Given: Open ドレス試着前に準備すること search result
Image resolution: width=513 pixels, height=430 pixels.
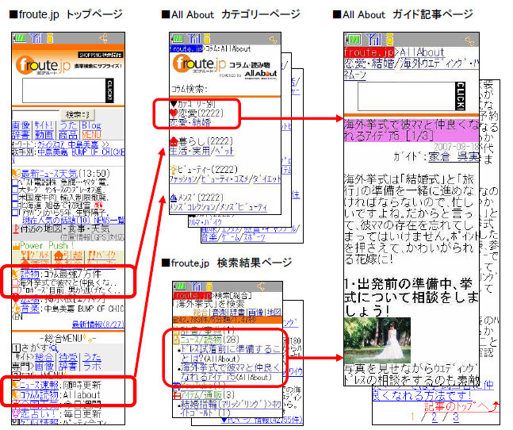Looking at the screenshot, I should 231,354.
